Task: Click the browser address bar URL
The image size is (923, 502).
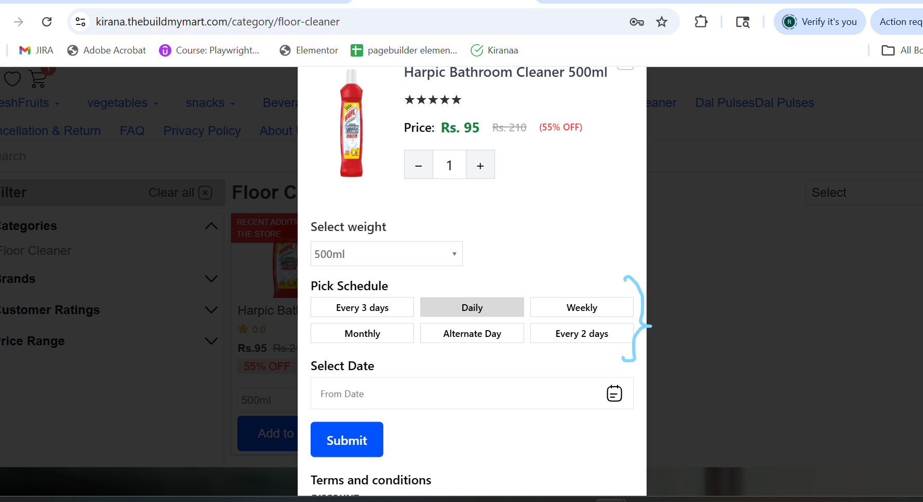Action: 218,22
